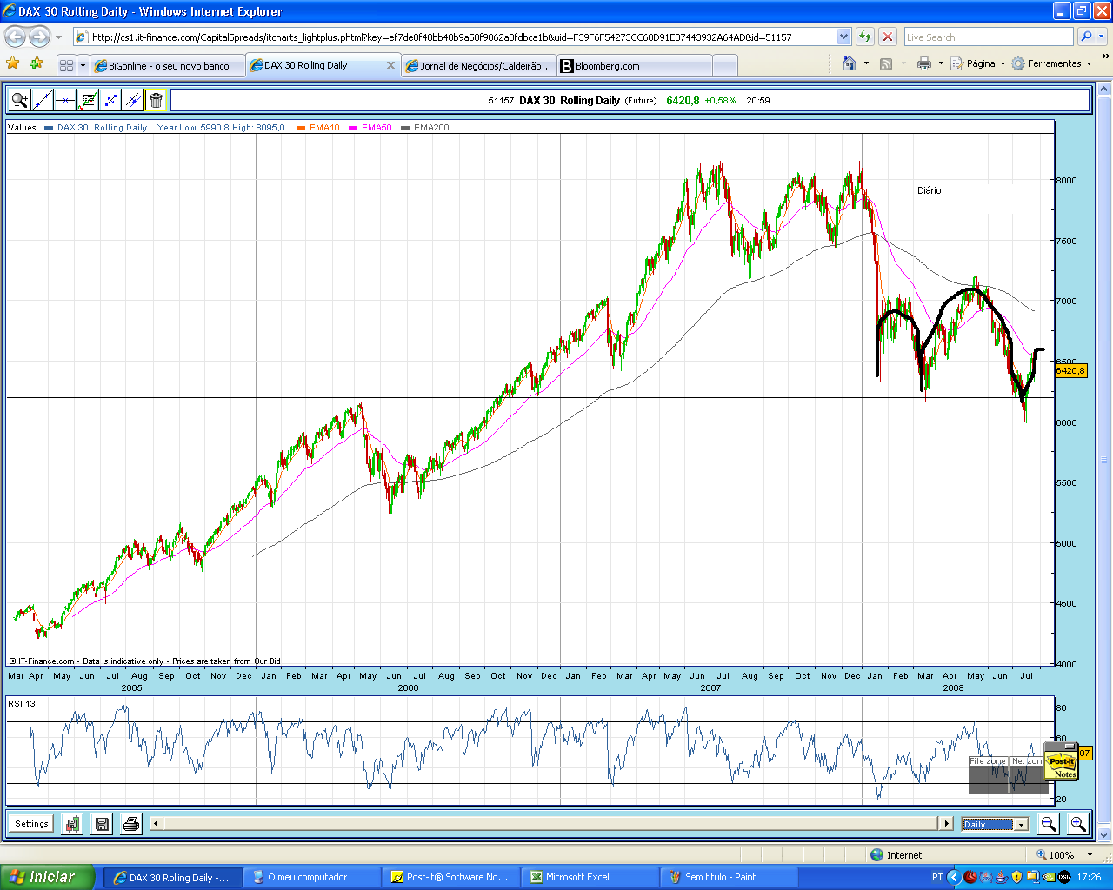Close the DAX 30 Rolling Daily tab
Image resolution: width=1113 pixels, height=890 pixels.
coord(390,65)
